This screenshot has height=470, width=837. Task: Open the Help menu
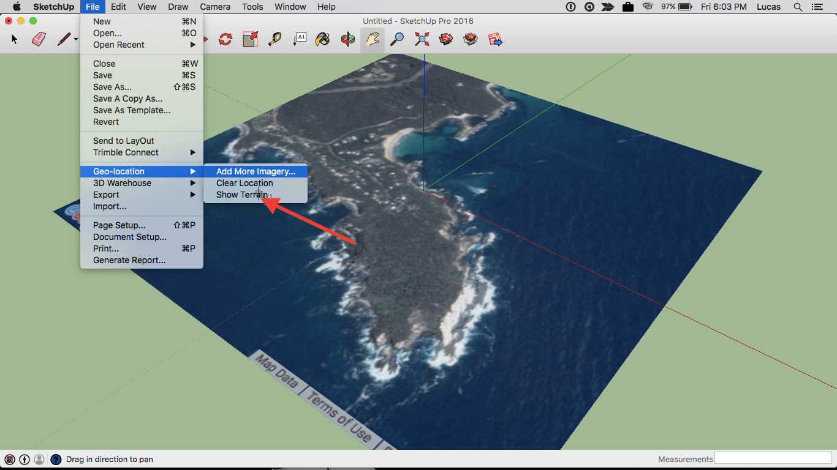(x=327, y=7)
